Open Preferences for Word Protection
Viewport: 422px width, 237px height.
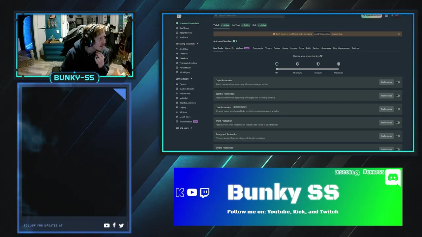pyautogui.click(x=386, y=122)
